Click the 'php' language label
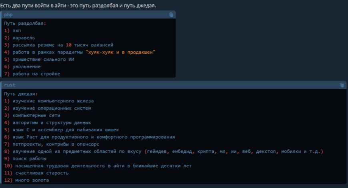 click(8, 15)
